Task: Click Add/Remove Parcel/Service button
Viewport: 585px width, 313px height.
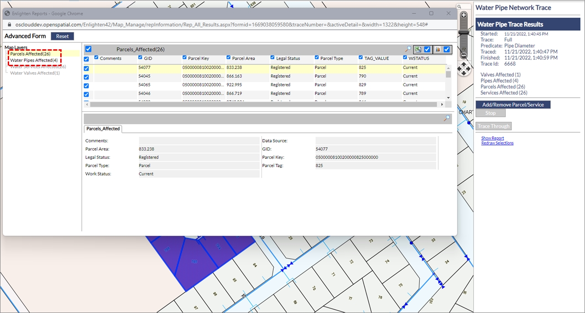Action: [513, 104]
